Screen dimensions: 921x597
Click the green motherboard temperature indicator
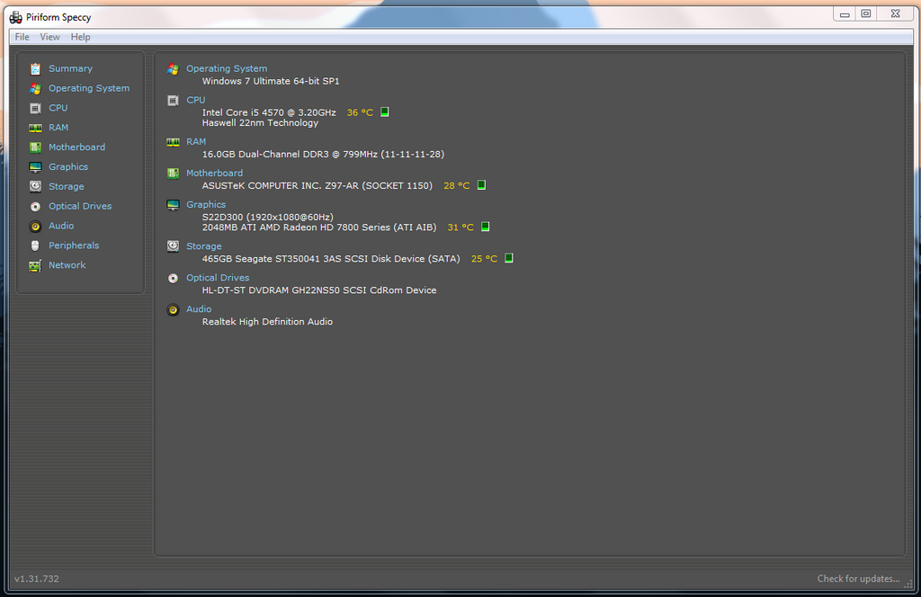click(481, 185)
